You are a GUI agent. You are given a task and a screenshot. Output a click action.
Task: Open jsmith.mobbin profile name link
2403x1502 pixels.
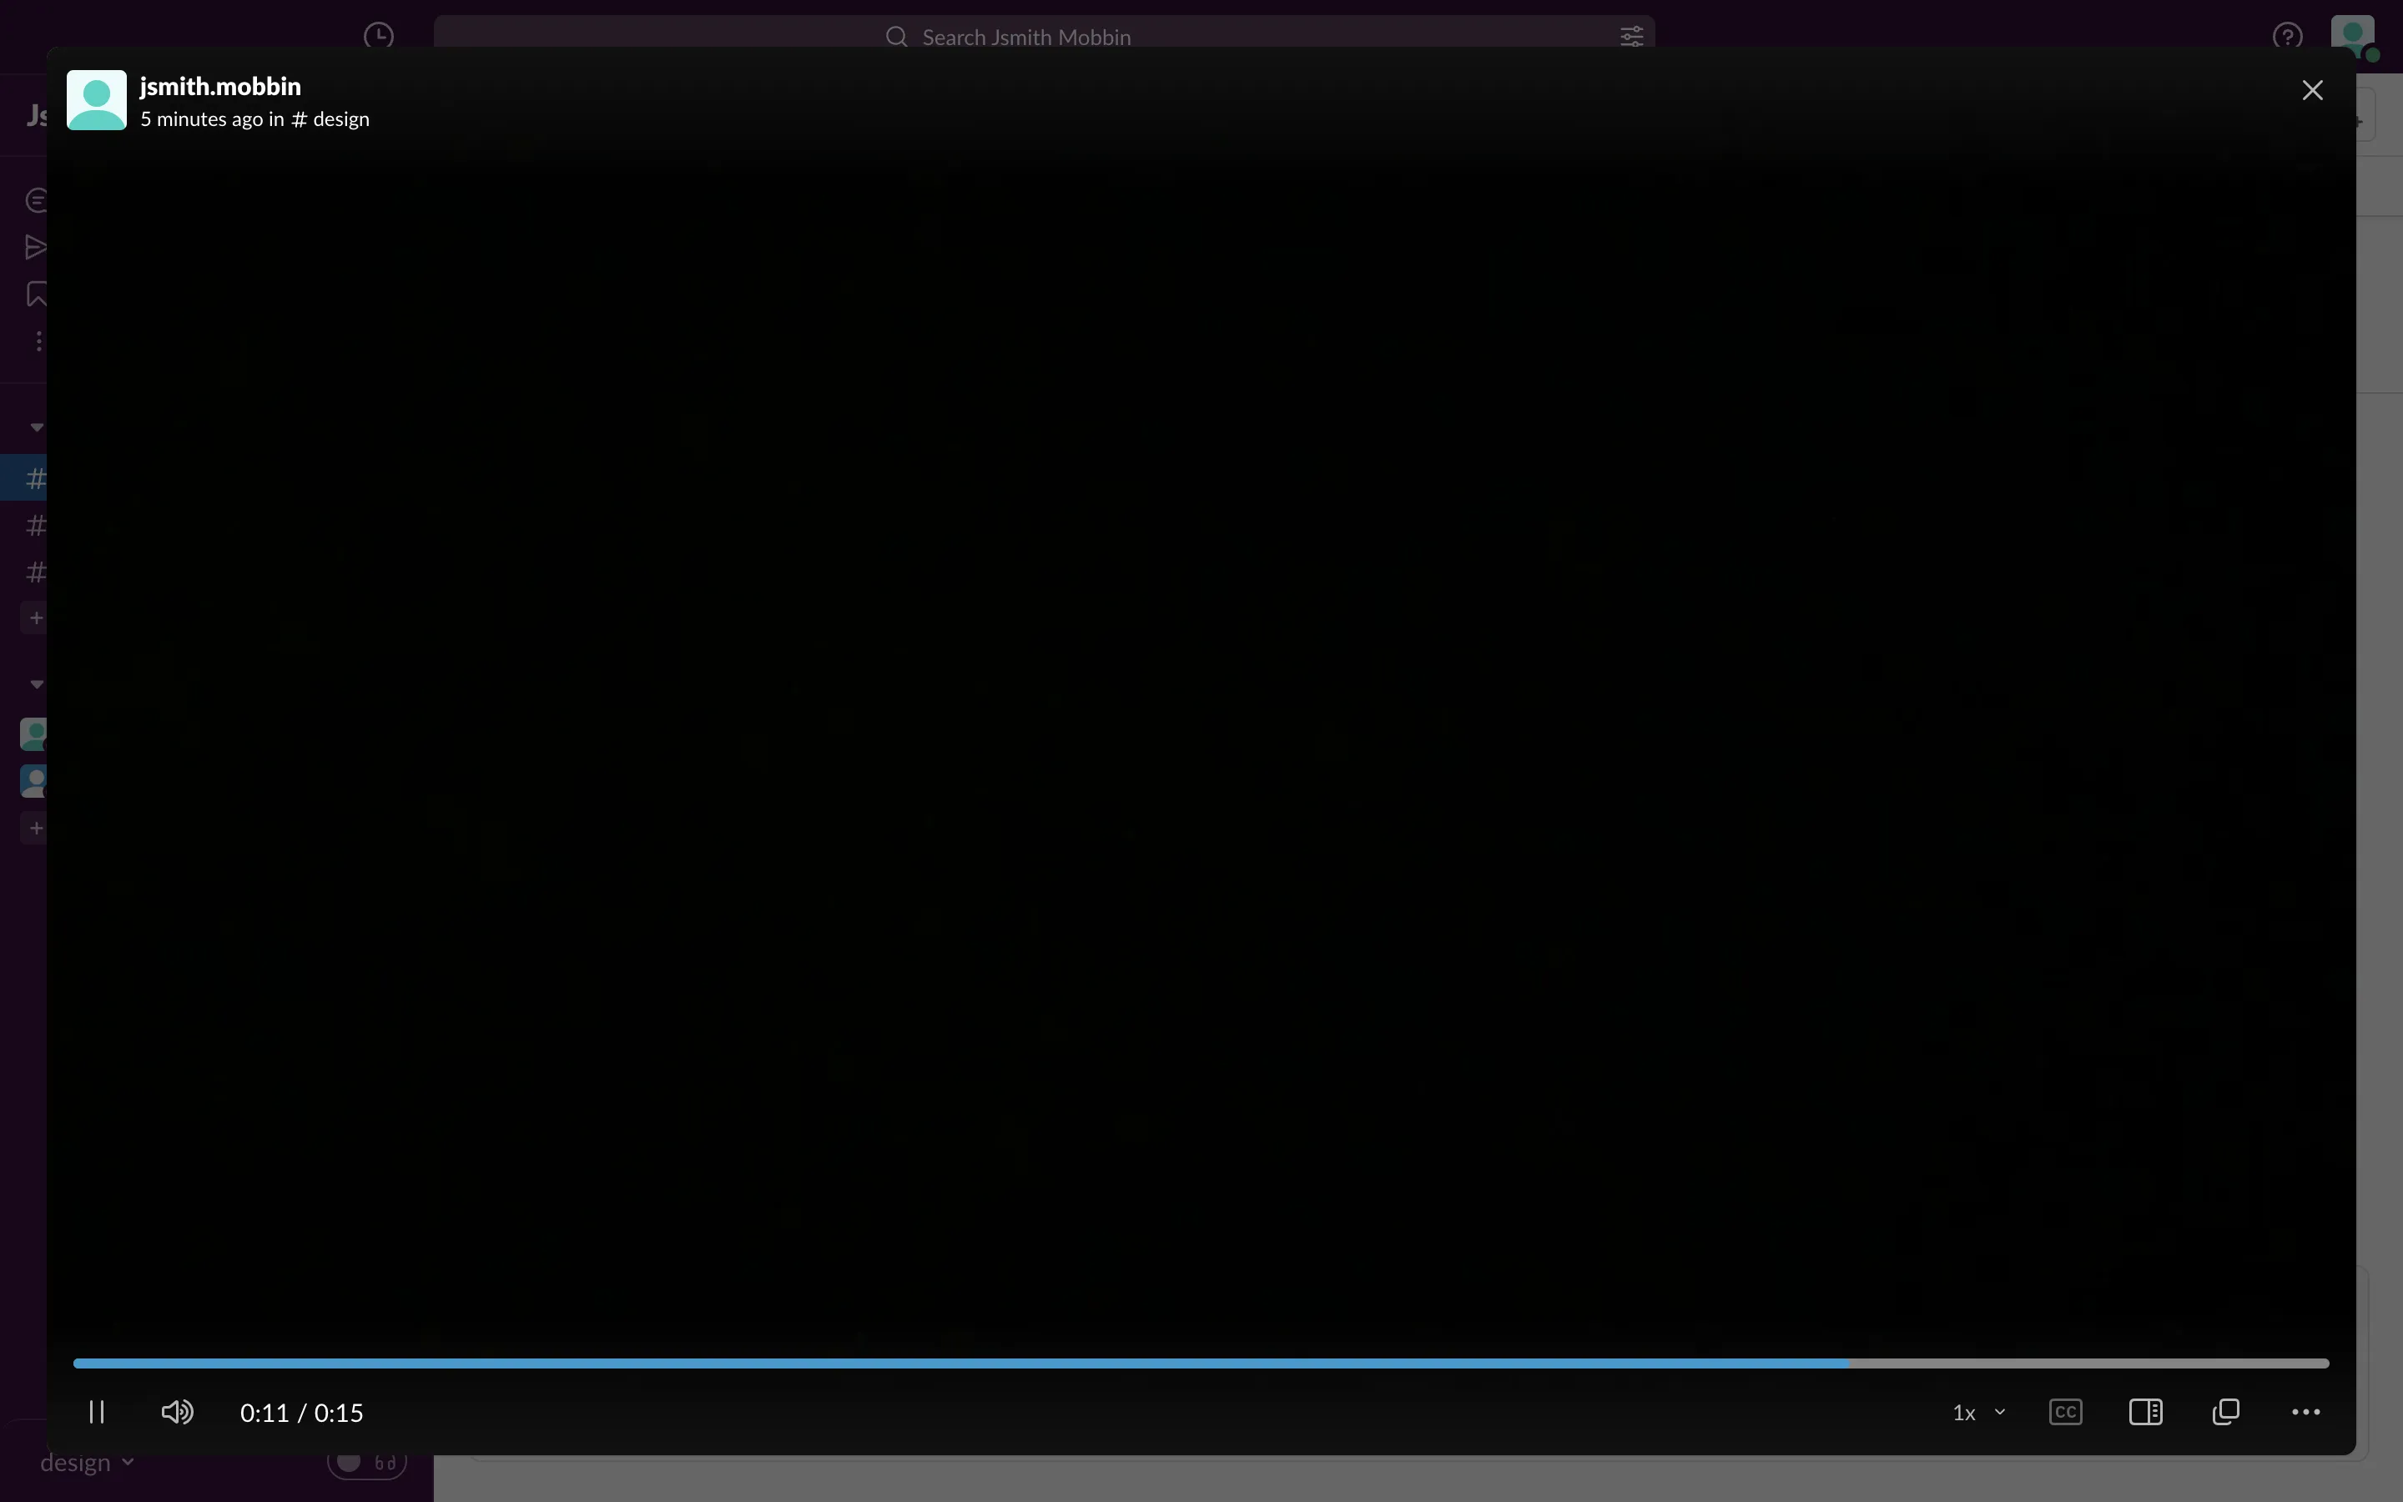point(219,87)
